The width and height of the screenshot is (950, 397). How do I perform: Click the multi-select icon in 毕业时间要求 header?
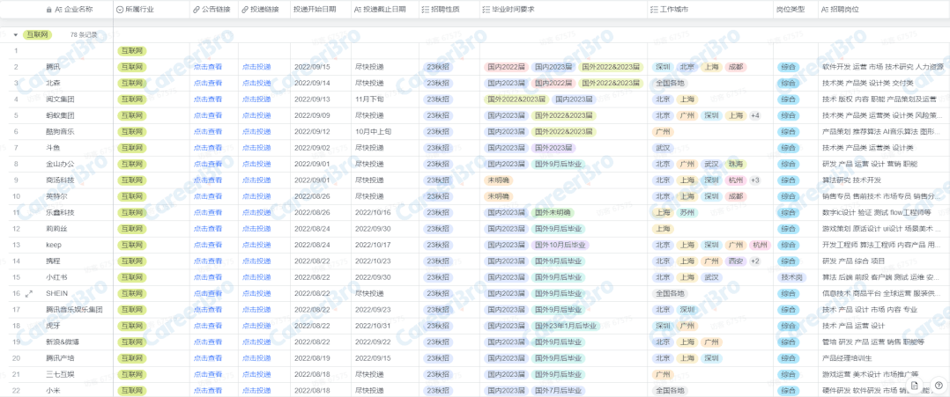coord(487,11)
